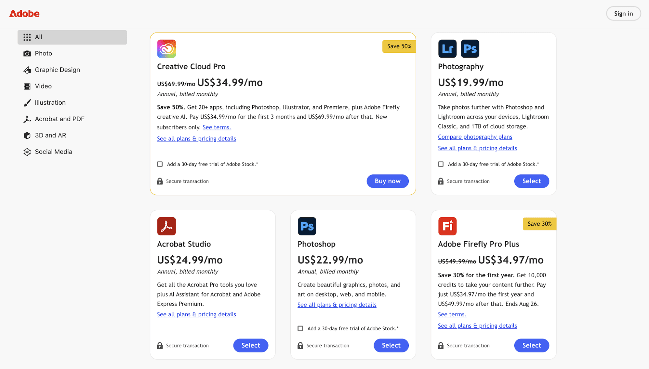
Task: Enable Adobe Stock trial on Creative Cloud Pro
Action: tap(160, 164)
